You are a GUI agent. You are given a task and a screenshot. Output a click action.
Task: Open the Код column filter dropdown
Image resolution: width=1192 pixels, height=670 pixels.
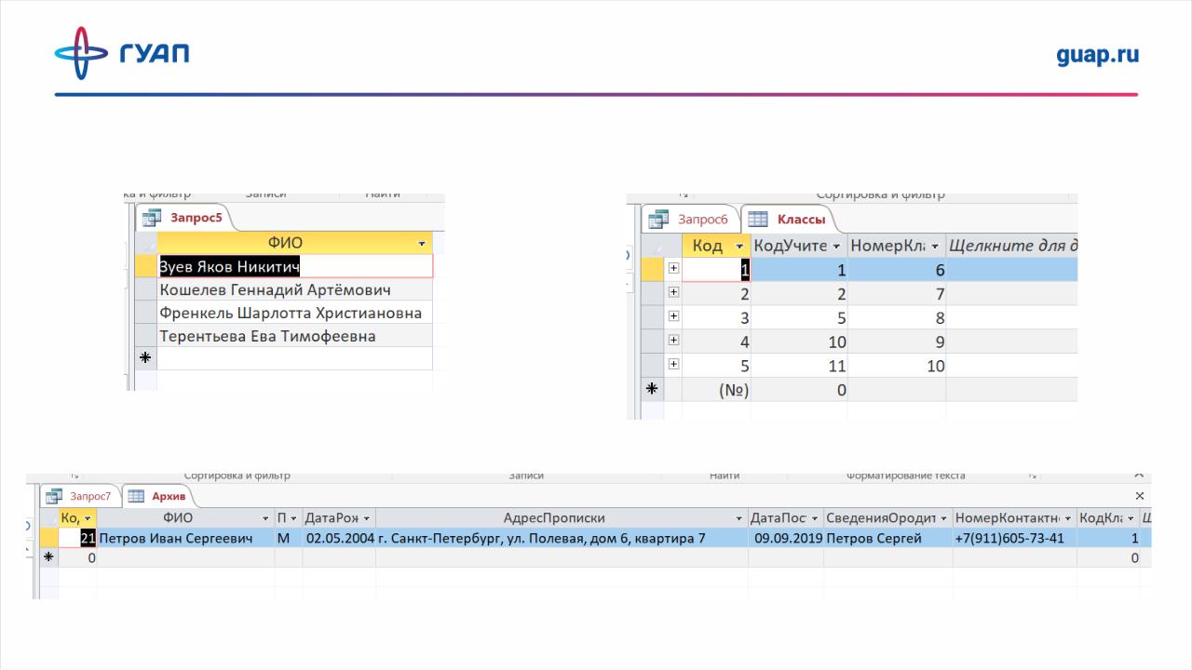point(739,247)
